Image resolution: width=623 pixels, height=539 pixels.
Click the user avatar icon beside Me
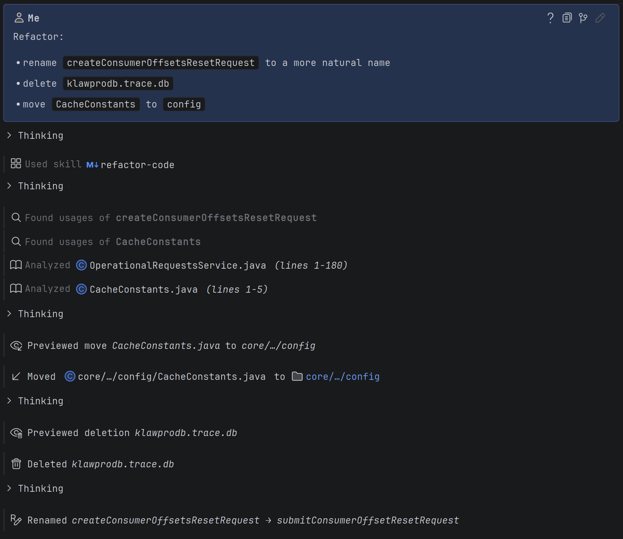(x=19, y=18)
